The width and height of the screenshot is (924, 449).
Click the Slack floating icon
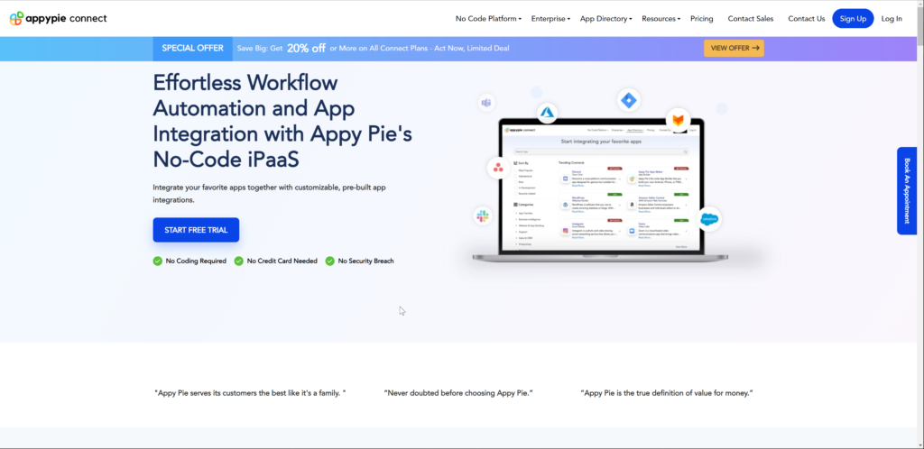(484, 216)
